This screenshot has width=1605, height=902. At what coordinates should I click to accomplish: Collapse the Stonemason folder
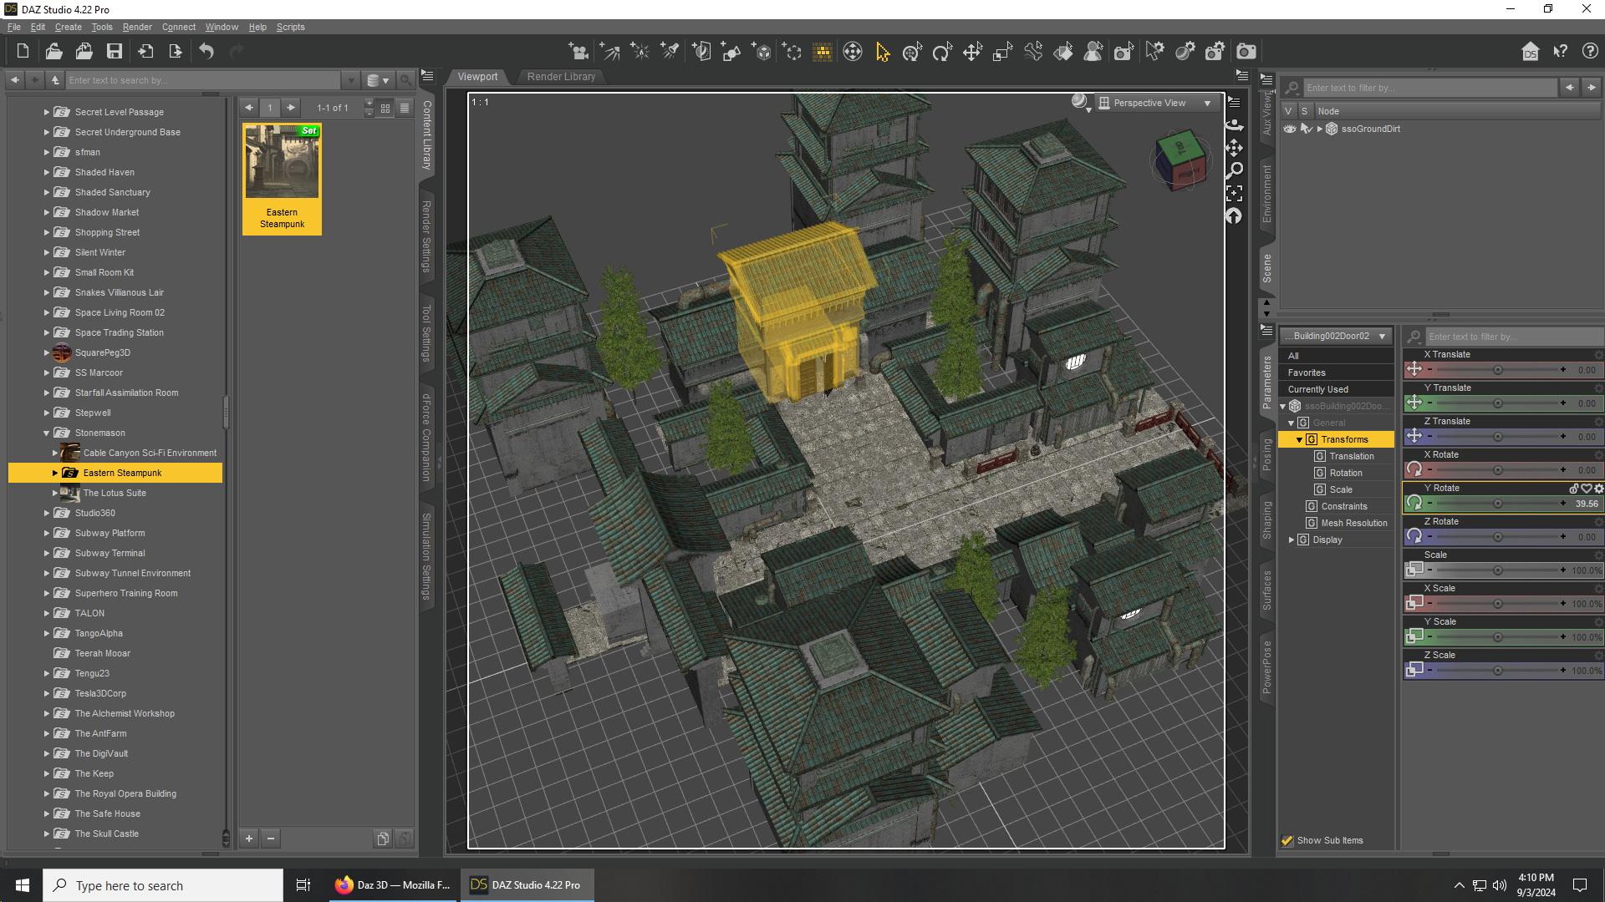click(47, 433)
